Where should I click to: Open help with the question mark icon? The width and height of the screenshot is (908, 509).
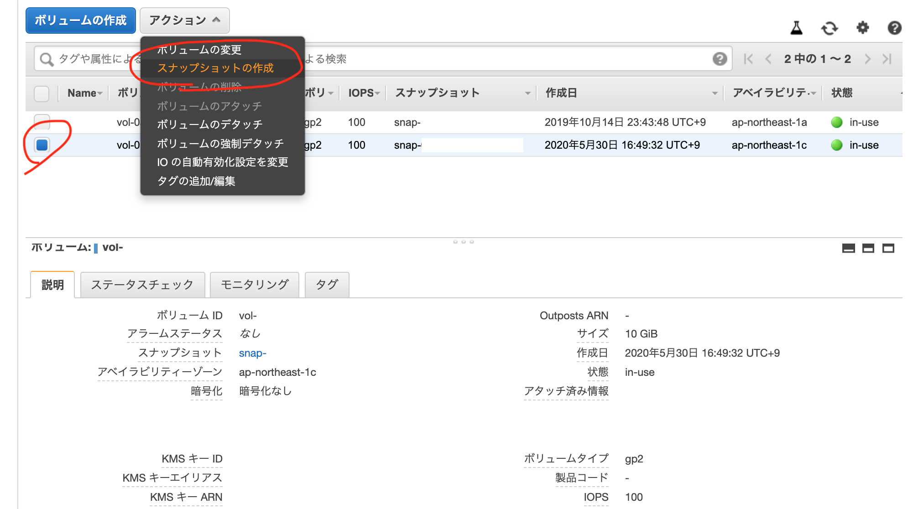[894, 28]
